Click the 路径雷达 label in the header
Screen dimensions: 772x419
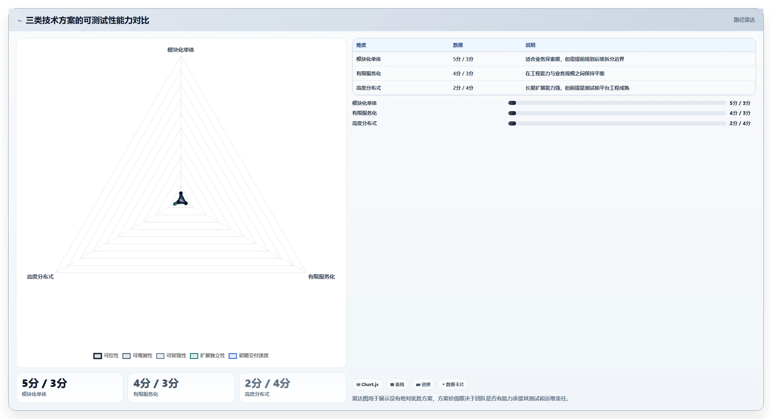[744, 20]
